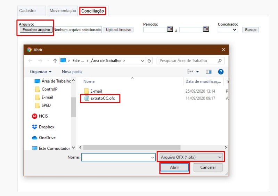Open calendar for Periodo start date
The height and width of the screenshot is (196, 278).
[x=170, y=29]
